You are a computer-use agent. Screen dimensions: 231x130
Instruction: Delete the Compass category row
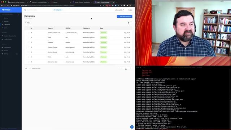click(129, 43)
